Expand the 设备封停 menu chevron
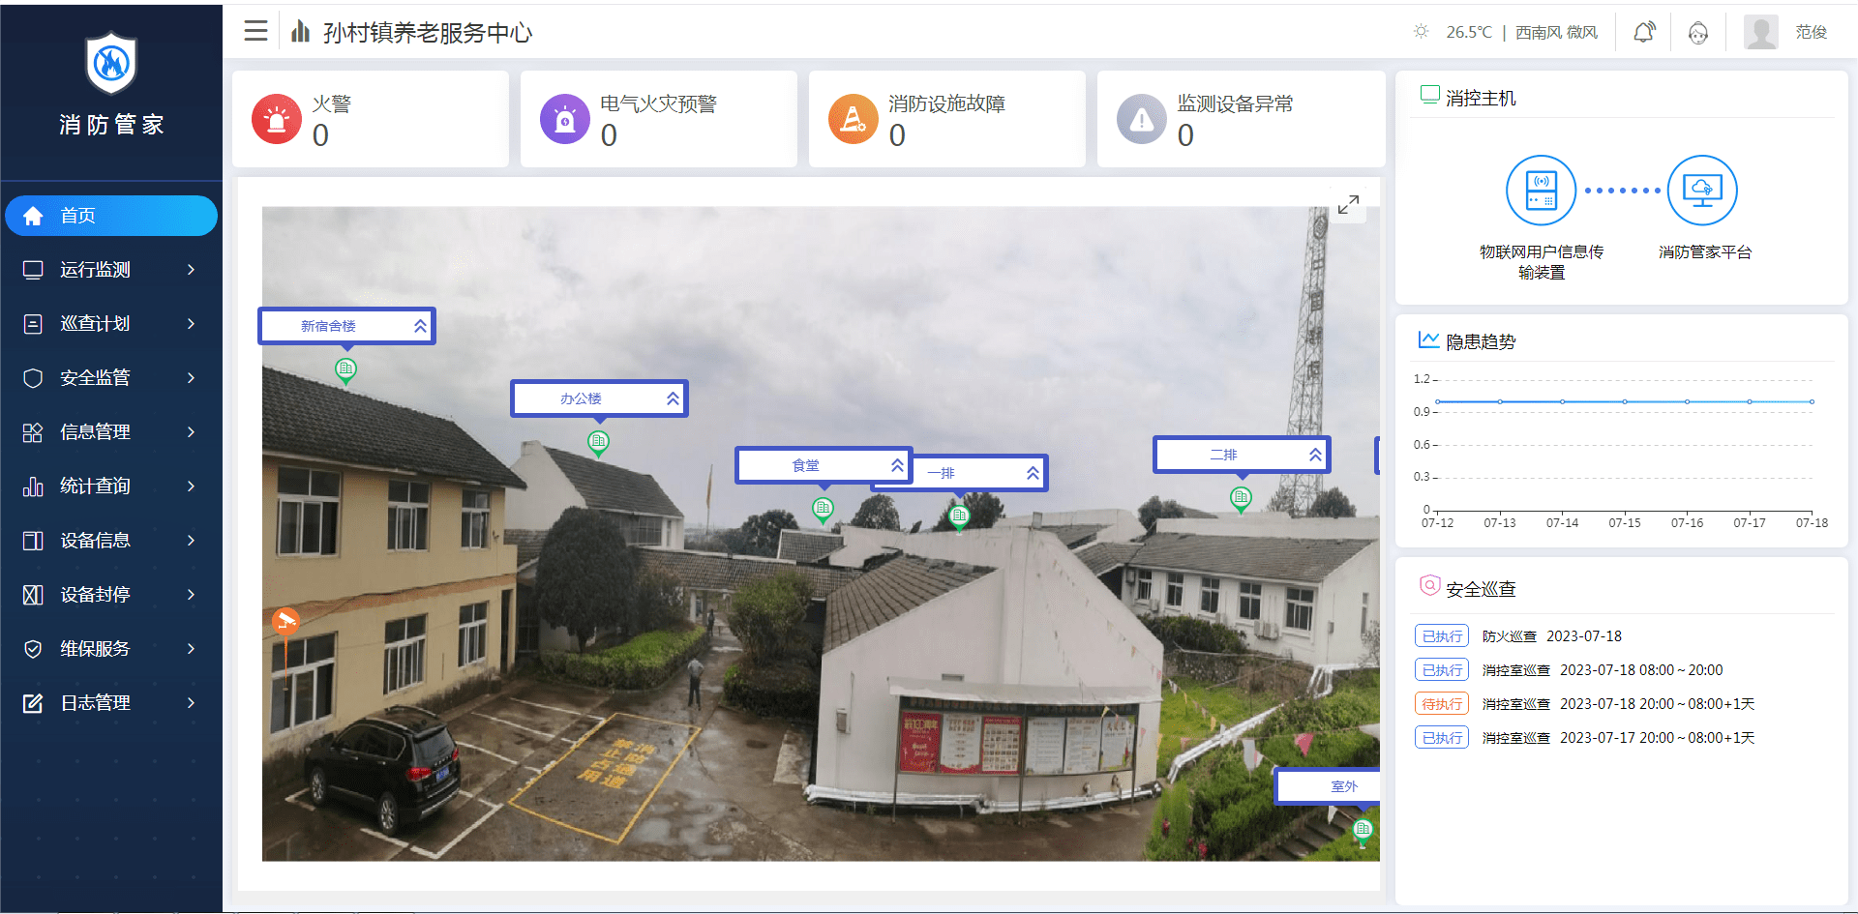The image size is (1858, 914). coord(191,595)
